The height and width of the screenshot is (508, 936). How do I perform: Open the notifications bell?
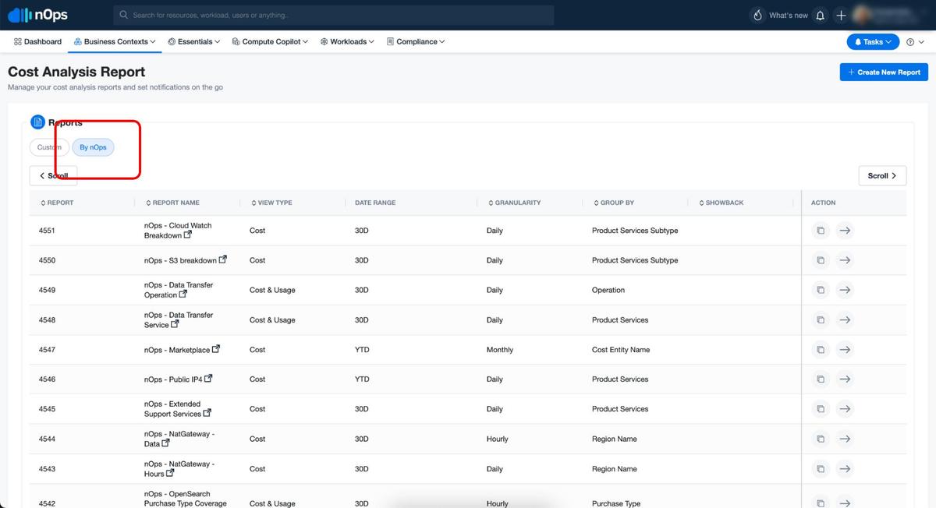(820, 16)
